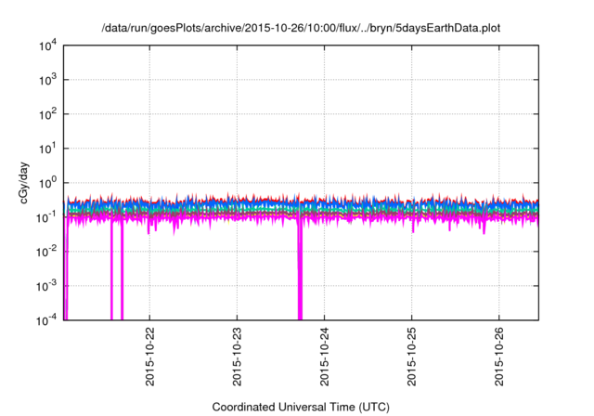Image resolution: width=594 pixels, height=416 pixels.
Task: Click the 2015-10-24 date label
Action: point(325,357)
